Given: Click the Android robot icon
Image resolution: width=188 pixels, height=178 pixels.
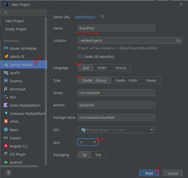Looking at the screenshot, I should point(6,162).
